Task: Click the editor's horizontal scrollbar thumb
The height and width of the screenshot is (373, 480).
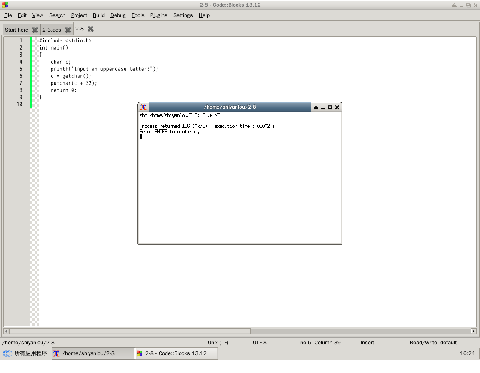Action: (129, 331)
